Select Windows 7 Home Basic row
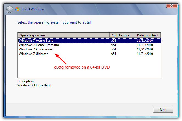The height and width of the screenshot is (121, 182). click(x=89, y=41)
